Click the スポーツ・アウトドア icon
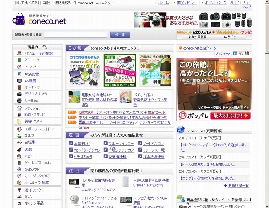The image size is (269, 208). pyautogui.click(x=19, y=129)
